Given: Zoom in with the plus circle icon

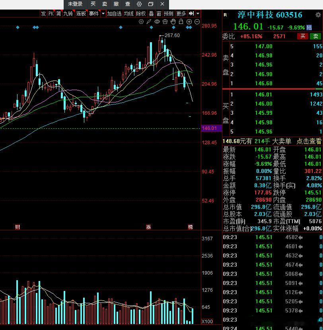Looking at the screenshot, I should point(189,22).
